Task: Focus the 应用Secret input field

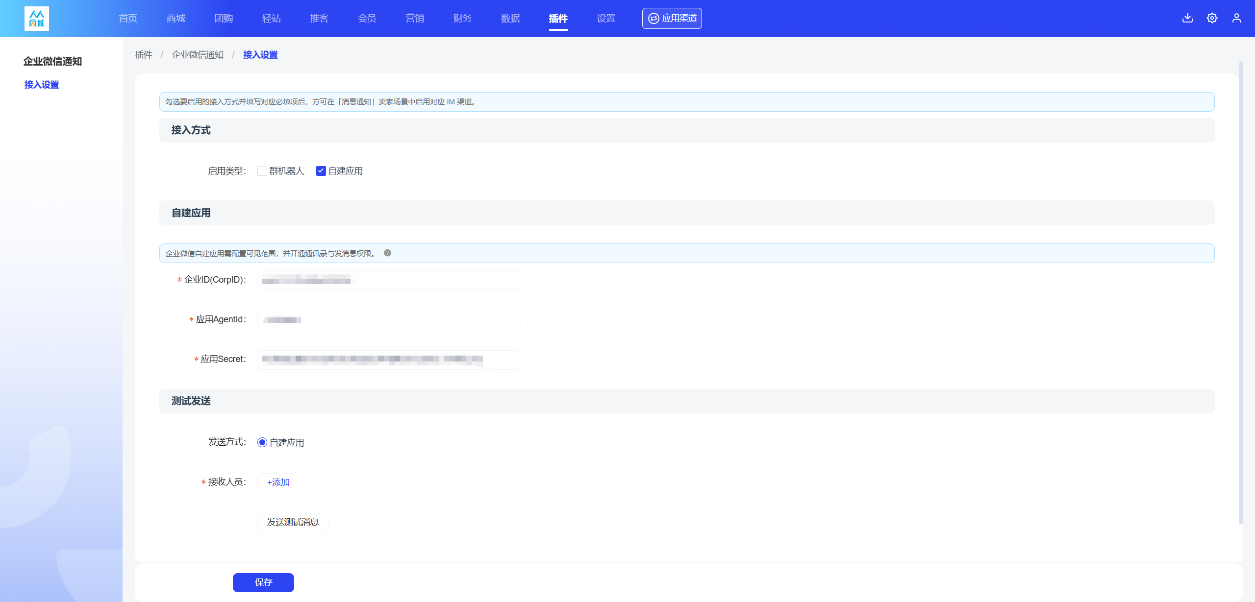Action: click(389, 360)
